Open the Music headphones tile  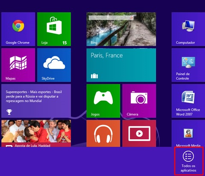click(103, 133)
